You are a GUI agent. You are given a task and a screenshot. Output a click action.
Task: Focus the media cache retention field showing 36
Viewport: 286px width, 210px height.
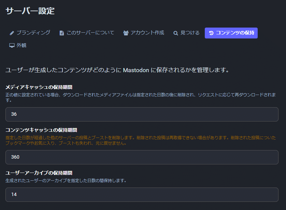tap(142, 114)
